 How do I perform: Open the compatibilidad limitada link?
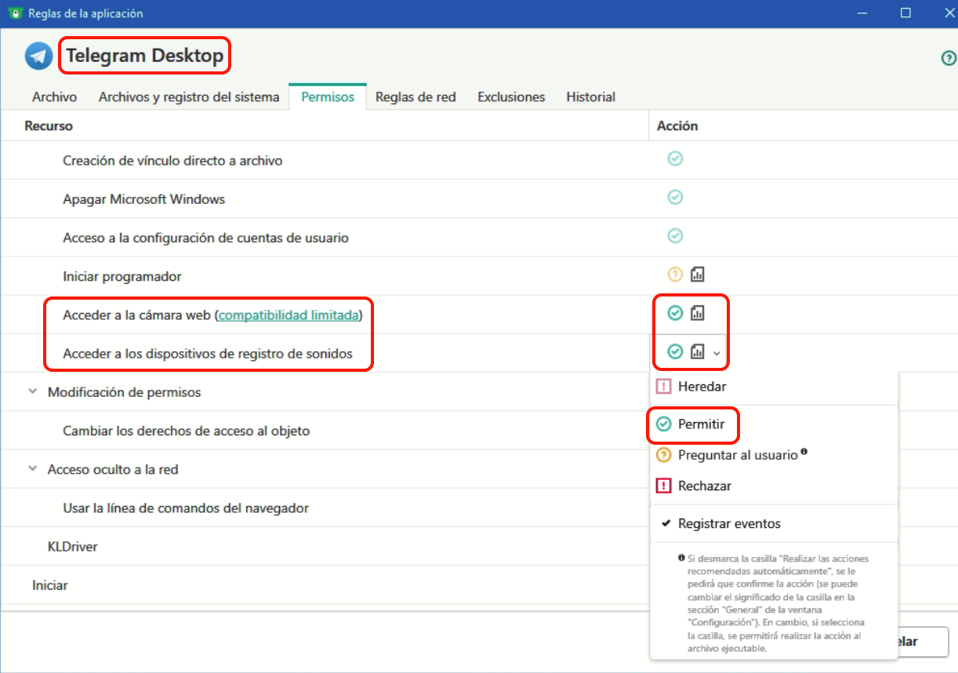click(x=288, y=315)
